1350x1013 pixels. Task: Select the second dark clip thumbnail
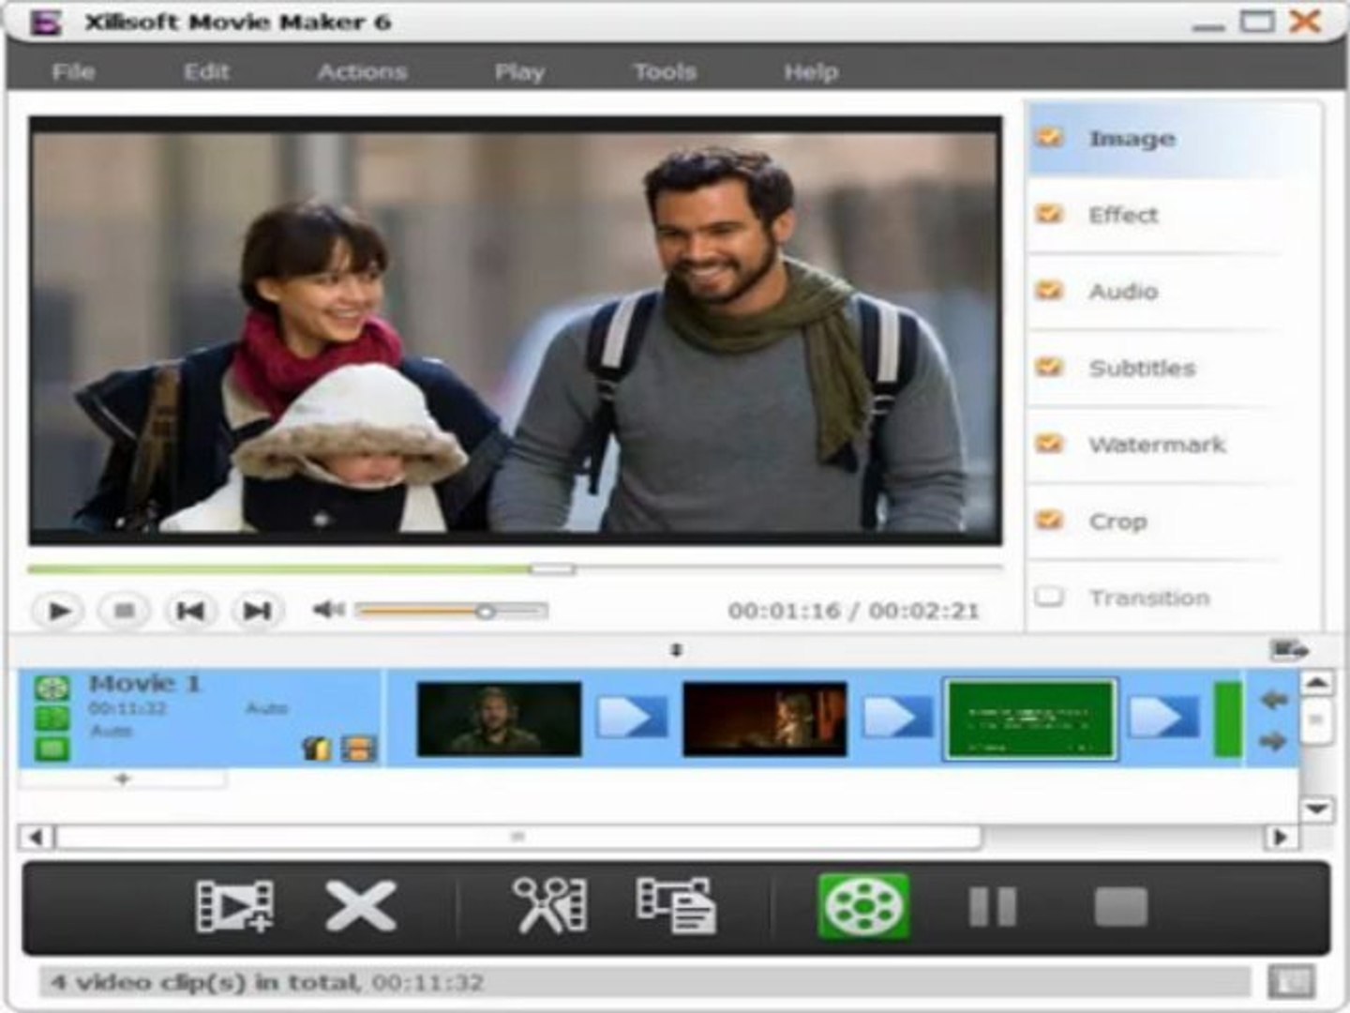point(764,719)
